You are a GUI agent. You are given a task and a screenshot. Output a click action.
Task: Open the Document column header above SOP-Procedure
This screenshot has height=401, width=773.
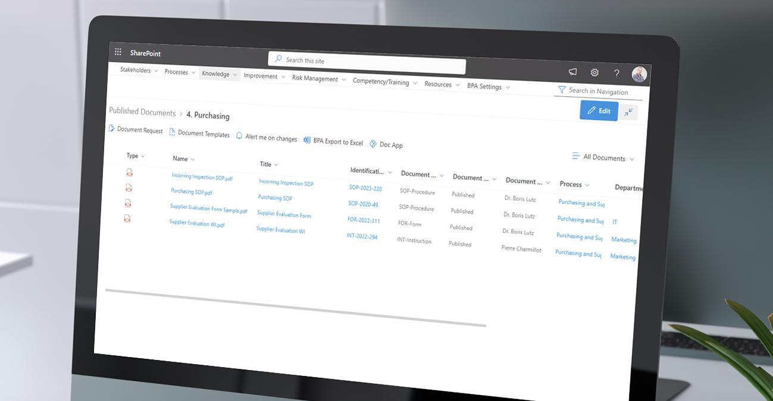pyautogui.click(x=423, y=175)
